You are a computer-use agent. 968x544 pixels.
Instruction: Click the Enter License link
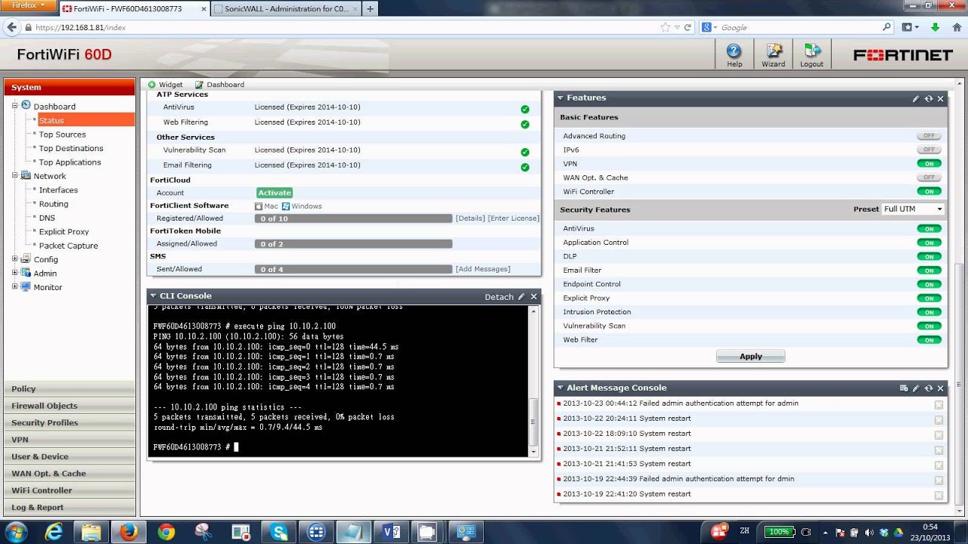[x=513, y=218]
